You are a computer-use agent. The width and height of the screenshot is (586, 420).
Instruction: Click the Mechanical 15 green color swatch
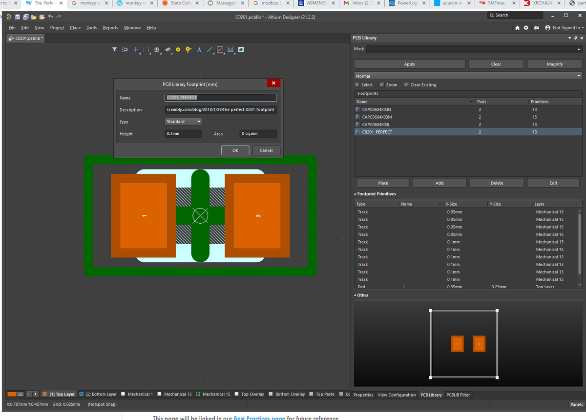[198, 394]
